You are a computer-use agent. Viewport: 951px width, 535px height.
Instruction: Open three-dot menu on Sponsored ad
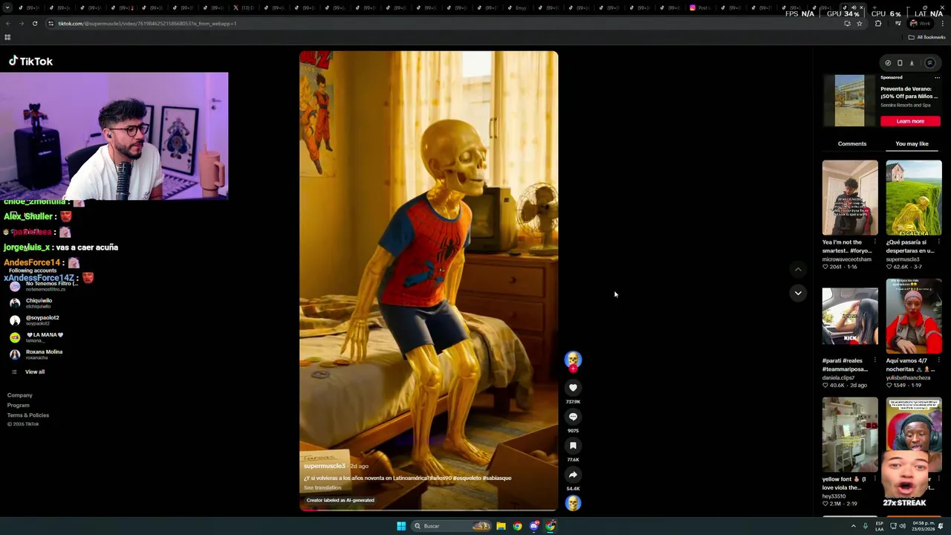(937, 77)
